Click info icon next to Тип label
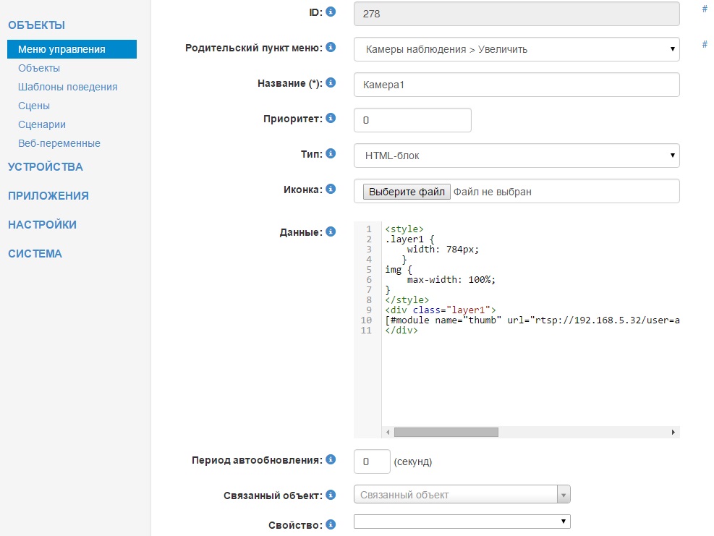The height and width of the screenshot is (536, 714). pos(331,153)
